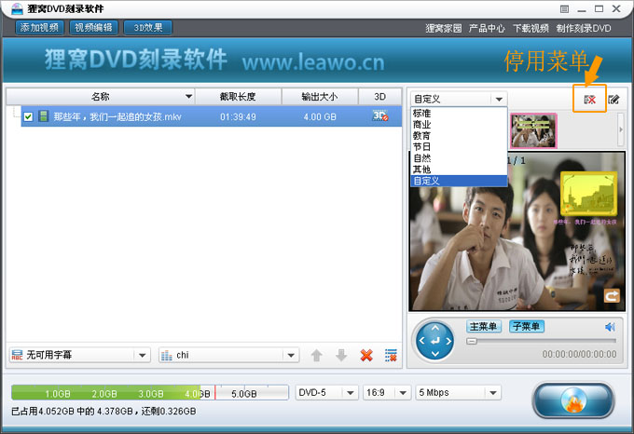Open the 下载视频 link

(531, 28)
